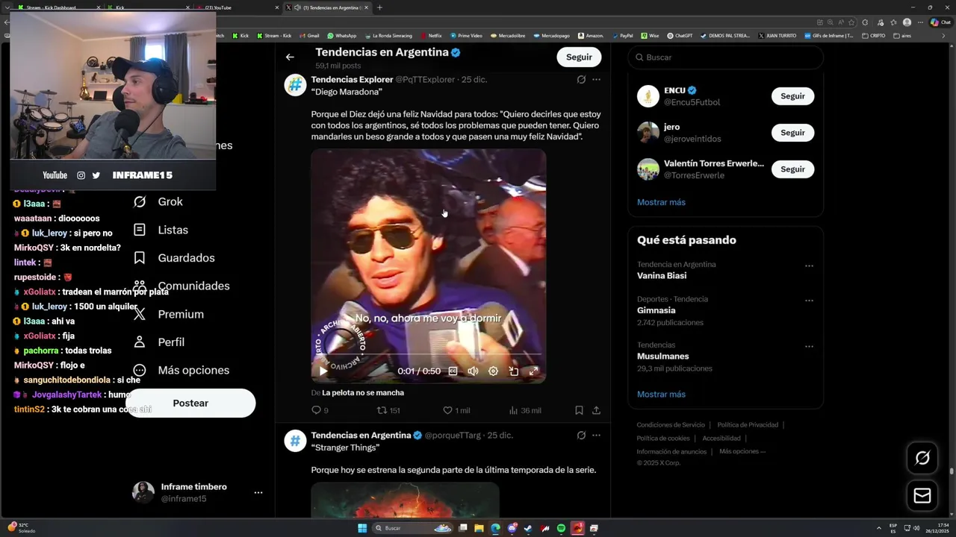Open Condiciones de Servicio footer link
956x537 pixels.
(671, 425)
